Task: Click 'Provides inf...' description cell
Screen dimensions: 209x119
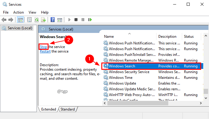Action: [169, 54]
